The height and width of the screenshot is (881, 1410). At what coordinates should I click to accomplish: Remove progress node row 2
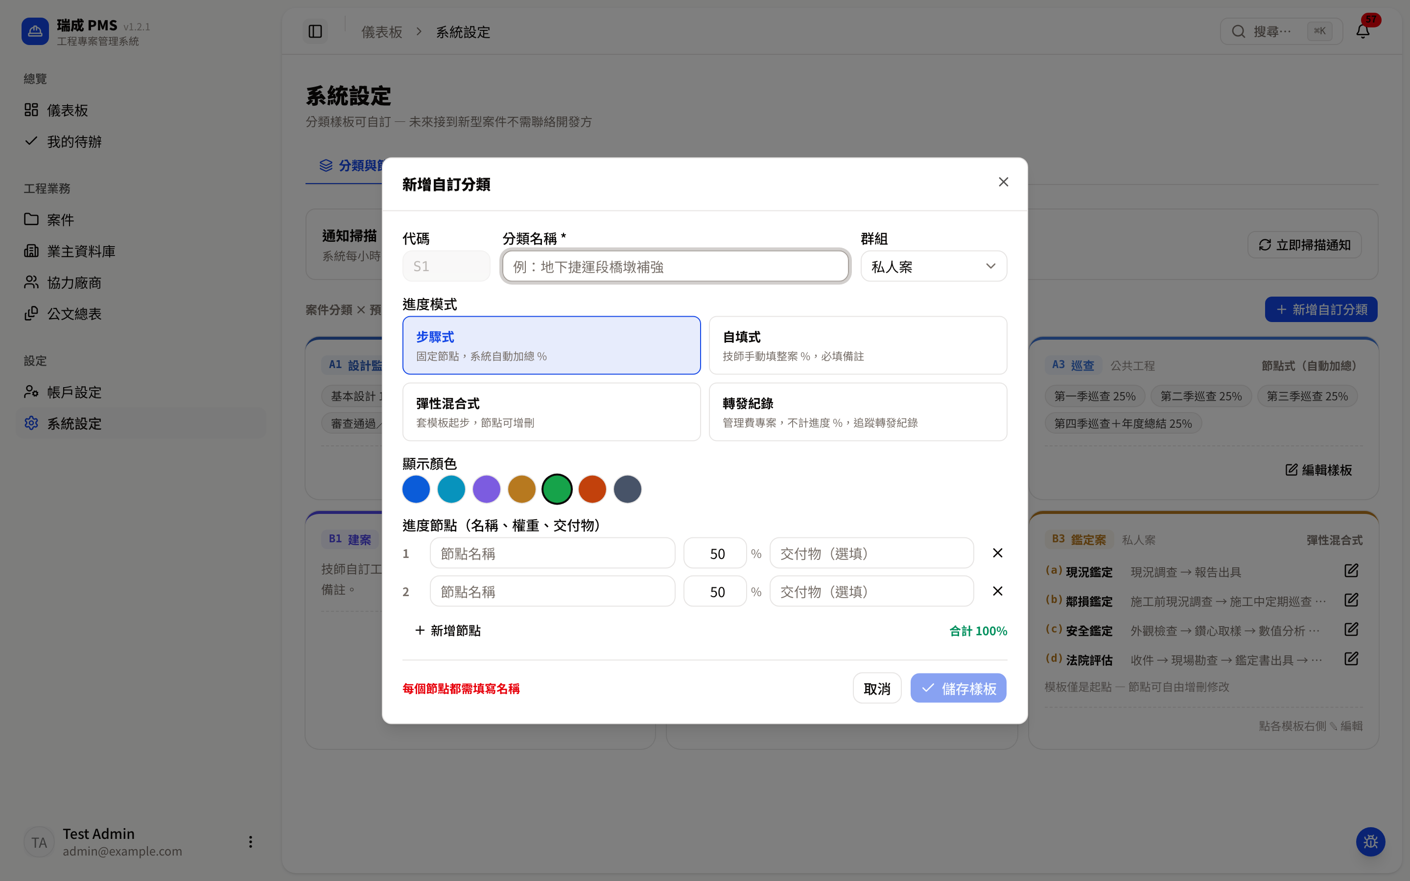(x=997, y=591)
